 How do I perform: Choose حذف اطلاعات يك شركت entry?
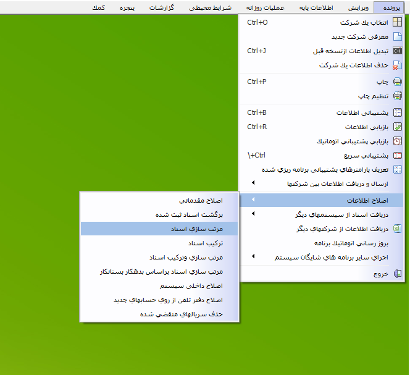tap(321, 65)
